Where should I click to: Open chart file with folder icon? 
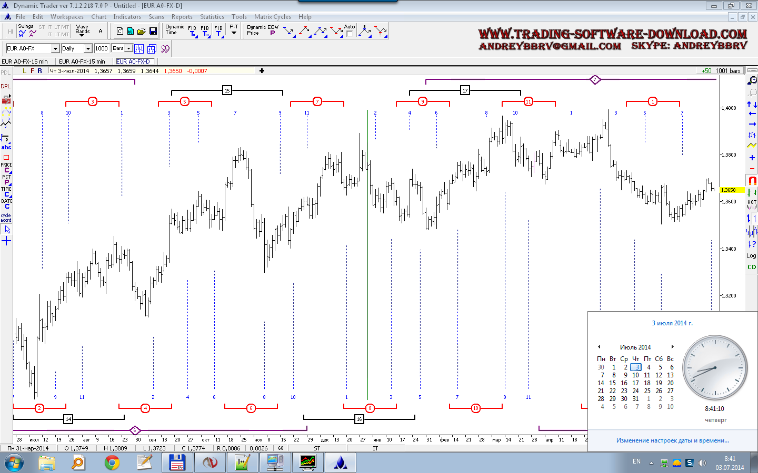pos(141,32)
